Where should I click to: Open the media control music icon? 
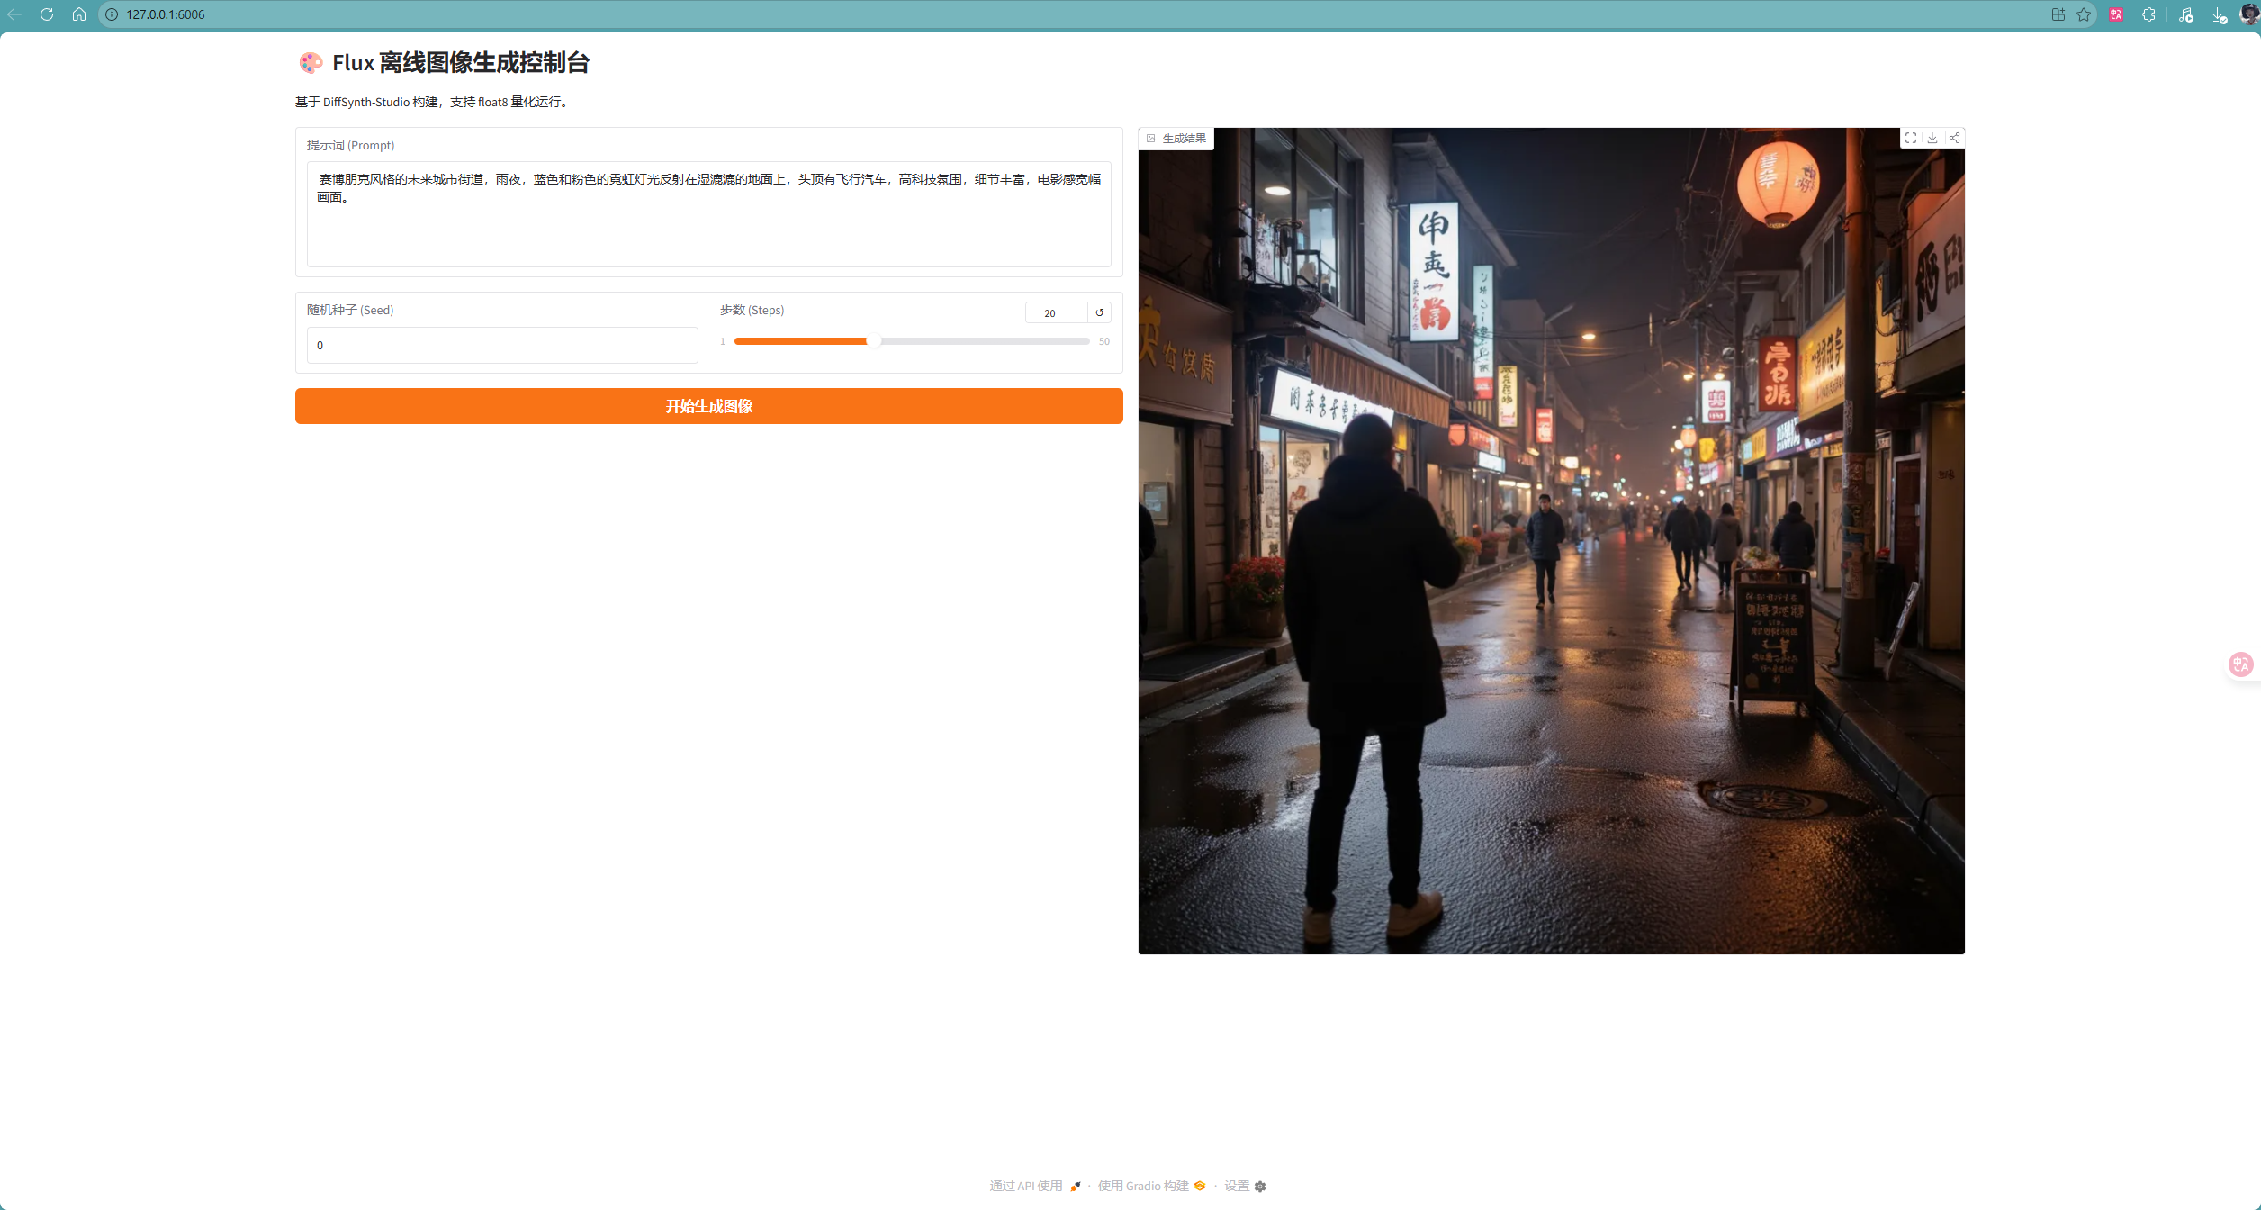tap(2185, 14)
